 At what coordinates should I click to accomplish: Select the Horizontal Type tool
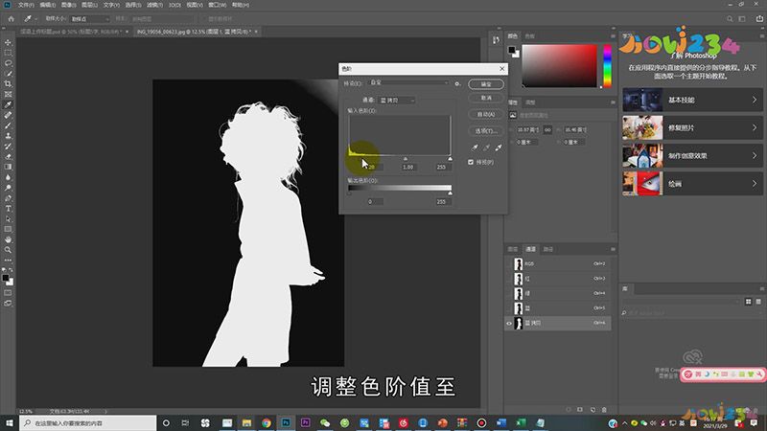[x=8, y=209]
